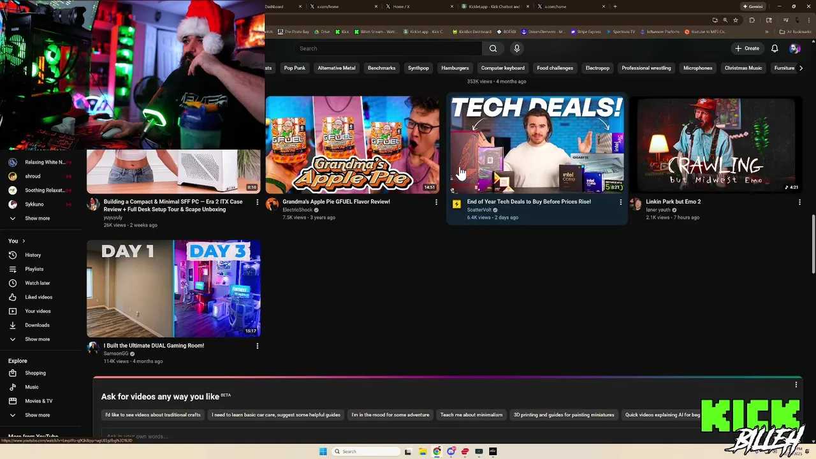The height and width of the screenshot is (459, 816).
Task: Open File Explorer from taskbar
Action: (422, 451)
